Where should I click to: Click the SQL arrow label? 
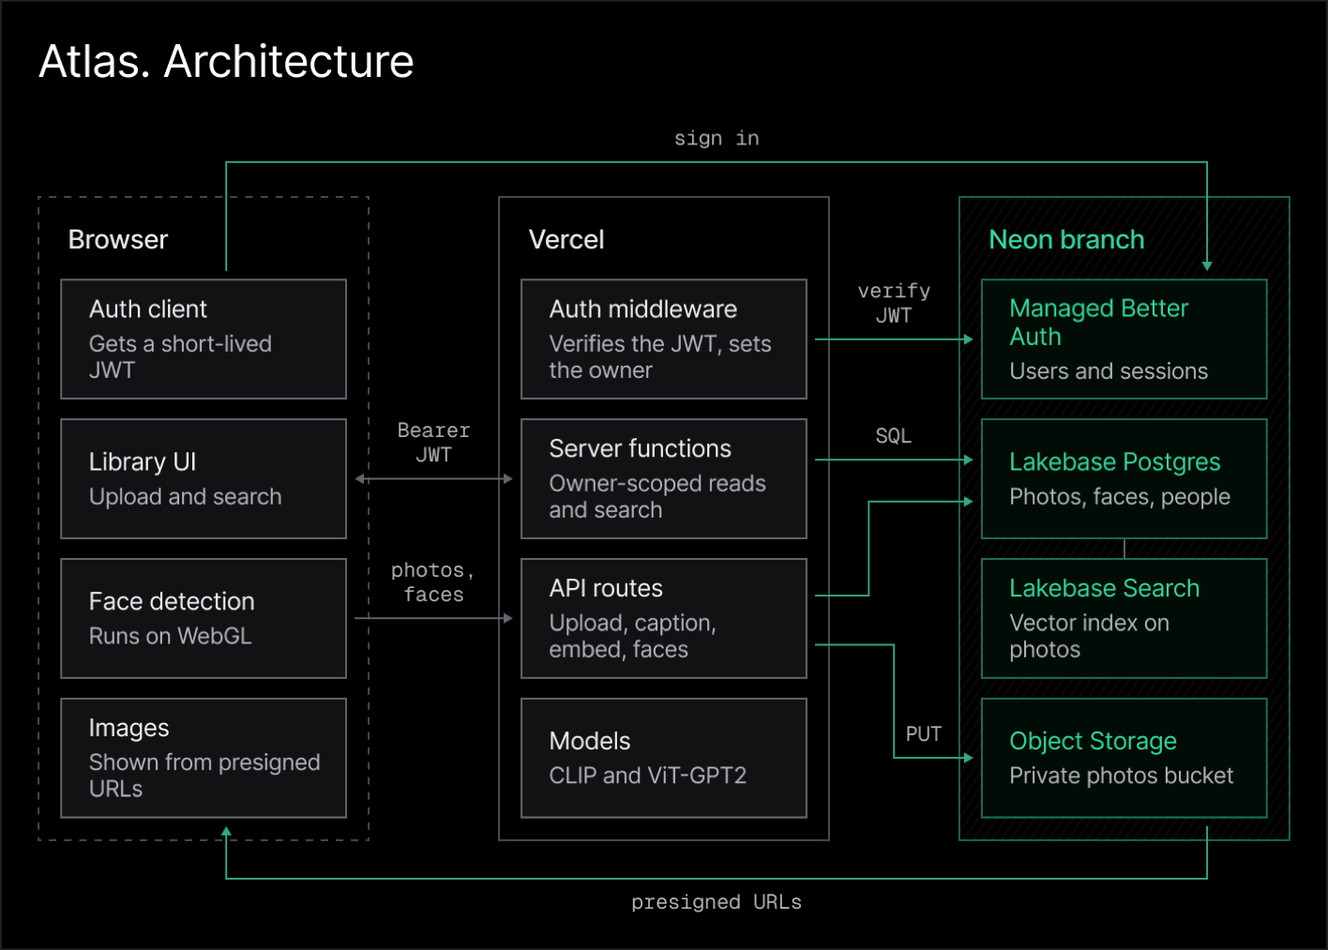(894, 436)
